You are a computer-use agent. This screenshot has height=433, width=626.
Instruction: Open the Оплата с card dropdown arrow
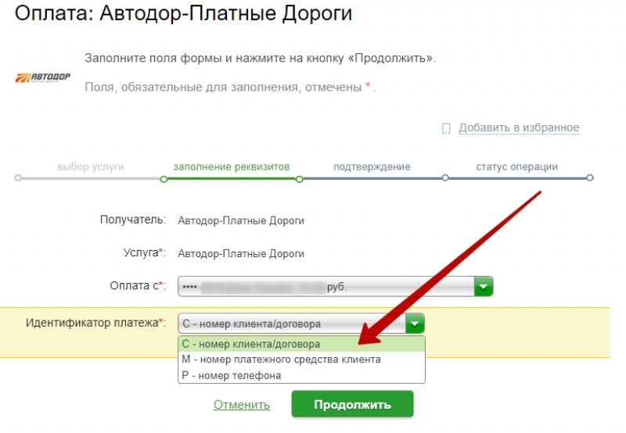pyautogui.click(x=484, y=286)
